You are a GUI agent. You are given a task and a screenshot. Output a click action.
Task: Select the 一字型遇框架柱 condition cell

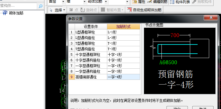point(91,66)
